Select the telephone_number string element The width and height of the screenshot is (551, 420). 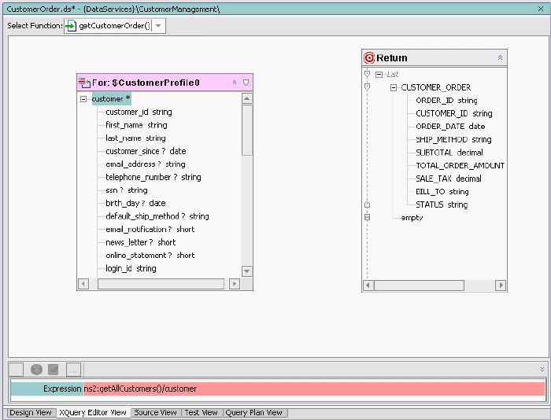153,177
